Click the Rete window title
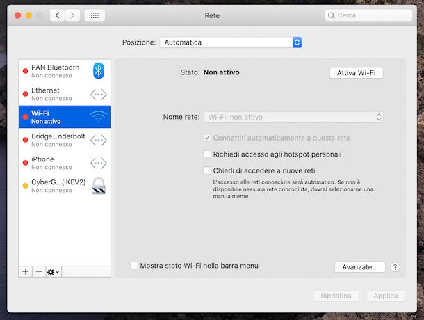Image resolution: width=424 pixels, height=320 pixels. click(212, 15)
